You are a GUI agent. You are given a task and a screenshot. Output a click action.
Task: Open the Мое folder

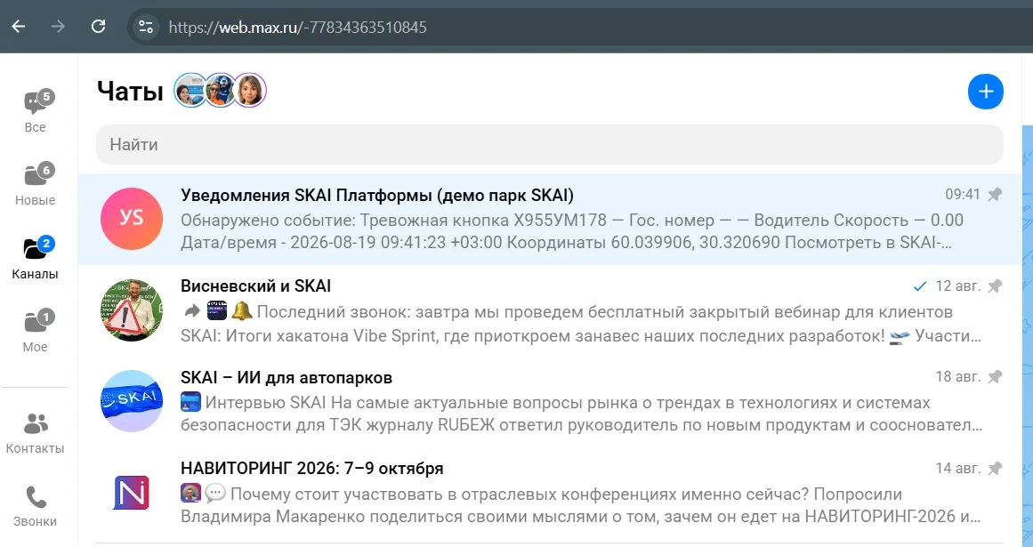coord(35,331)
